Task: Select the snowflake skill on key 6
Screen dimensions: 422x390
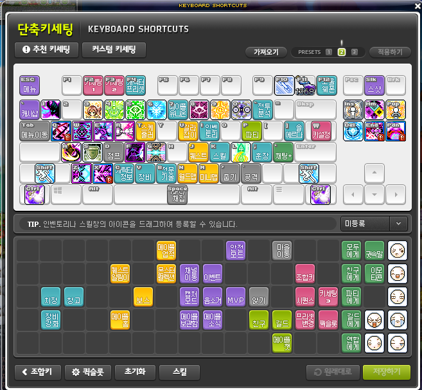Action: [x=157, y=110]
